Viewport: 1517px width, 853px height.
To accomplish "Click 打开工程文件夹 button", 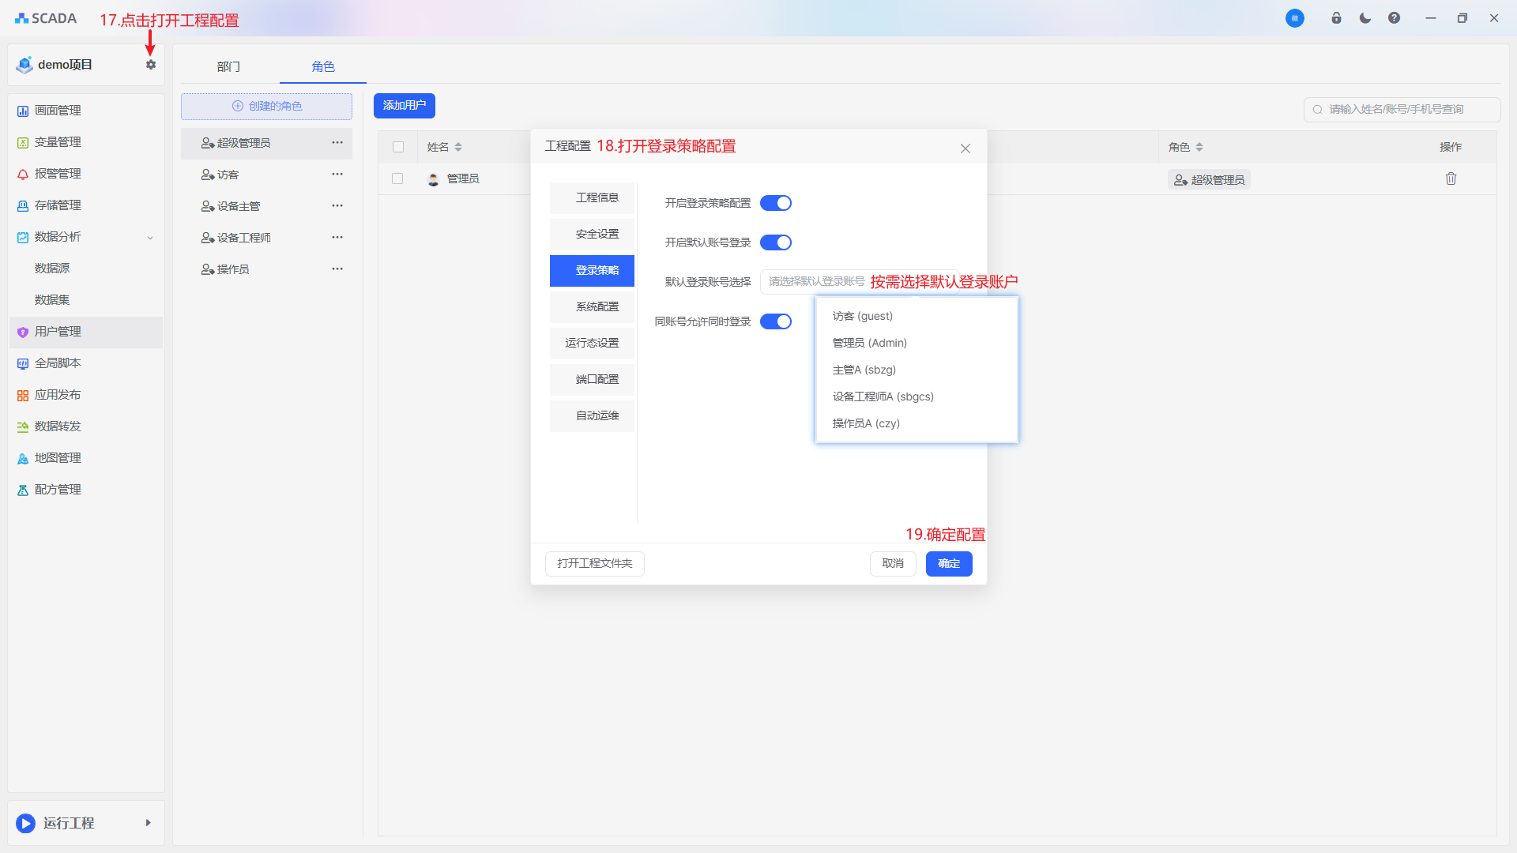I will click(x=594, y=563).
